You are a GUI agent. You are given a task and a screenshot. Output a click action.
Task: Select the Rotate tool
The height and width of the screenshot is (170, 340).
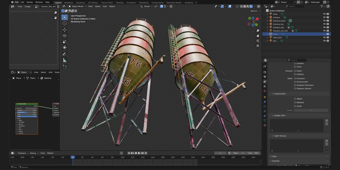pos(65,36)
